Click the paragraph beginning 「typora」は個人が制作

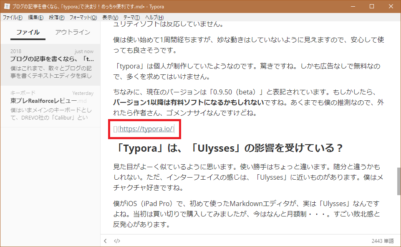pos(247,71)
